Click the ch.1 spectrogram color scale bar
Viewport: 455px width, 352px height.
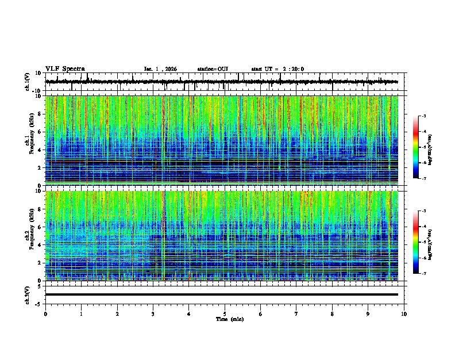416,147
